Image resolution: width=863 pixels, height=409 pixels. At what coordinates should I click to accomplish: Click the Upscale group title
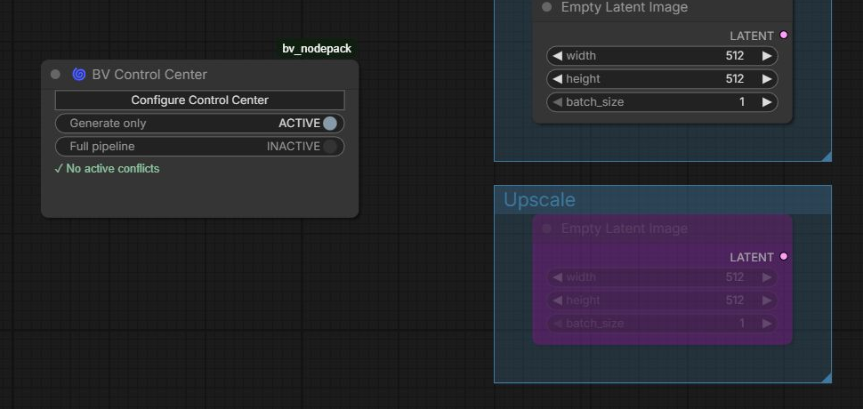pos(539,199)
